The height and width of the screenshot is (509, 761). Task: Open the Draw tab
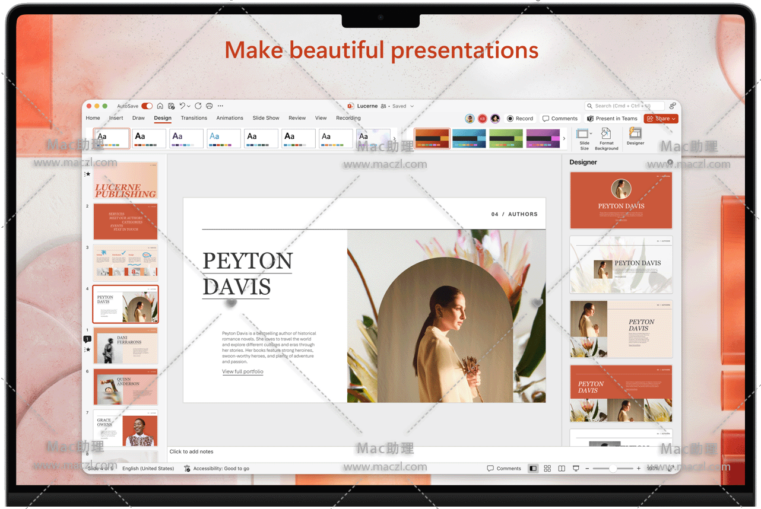[x=138, y=118]
